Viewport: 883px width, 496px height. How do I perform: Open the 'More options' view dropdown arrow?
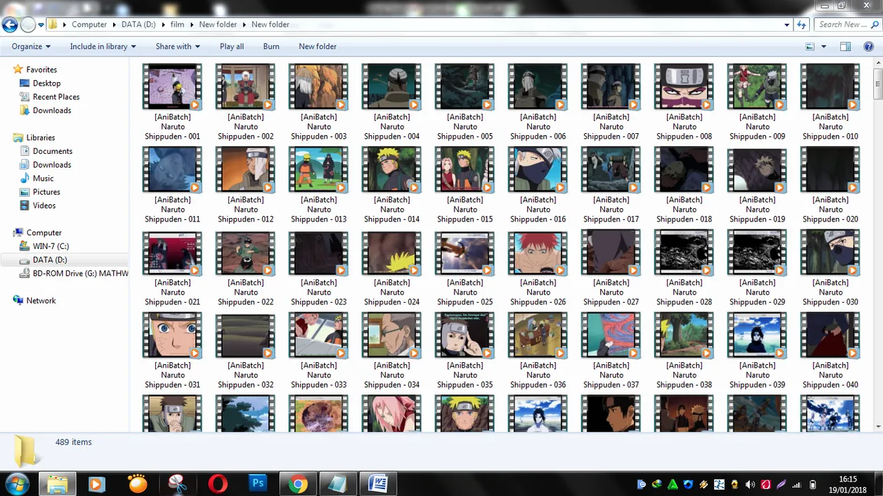click(824, 46)
